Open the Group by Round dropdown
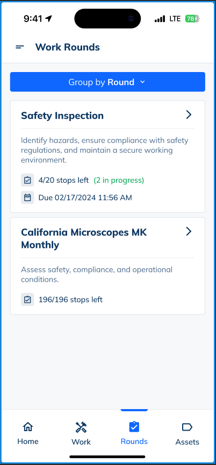The height and width of the screenshot is (465, 216). [x=107, y=82]
